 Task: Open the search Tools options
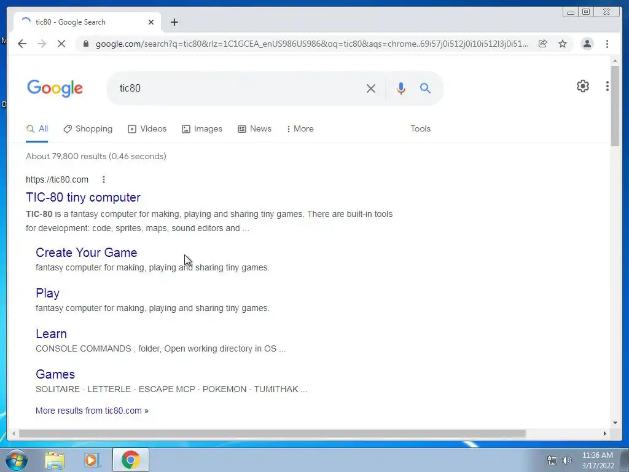pos(420,129)
